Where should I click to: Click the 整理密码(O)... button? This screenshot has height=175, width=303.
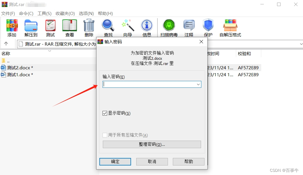coord(152,144)
